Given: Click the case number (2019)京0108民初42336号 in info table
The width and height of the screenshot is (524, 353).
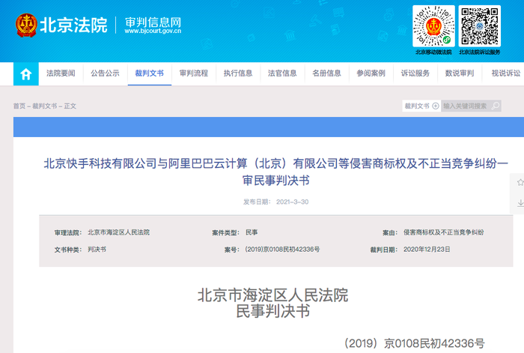Looking at the screenshot, I should [282, 250].
